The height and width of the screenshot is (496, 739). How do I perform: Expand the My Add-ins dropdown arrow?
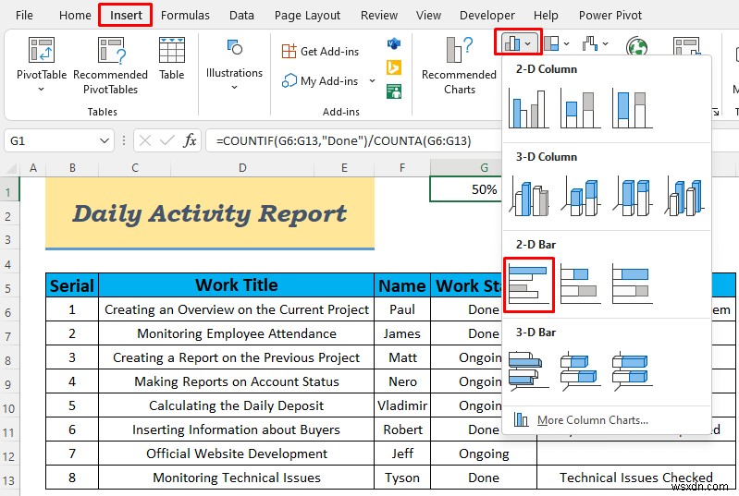point(372,81)
